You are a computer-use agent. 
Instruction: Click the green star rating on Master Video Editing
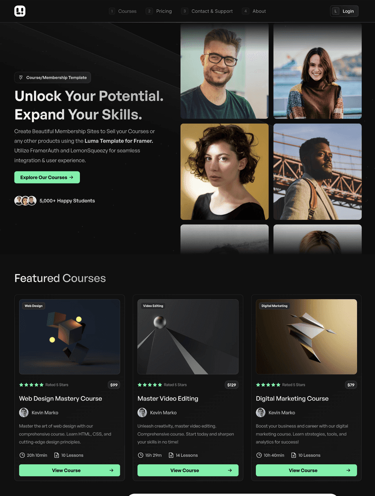[150, 385]
